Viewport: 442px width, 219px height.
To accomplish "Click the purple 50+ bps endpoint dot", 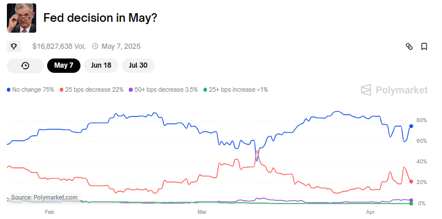I will tap(411, 200).
